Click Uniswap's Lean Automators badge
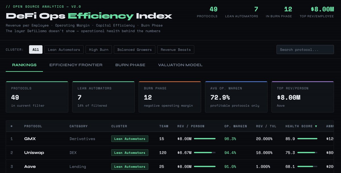The image size is (341, 173). pos(130,153)
